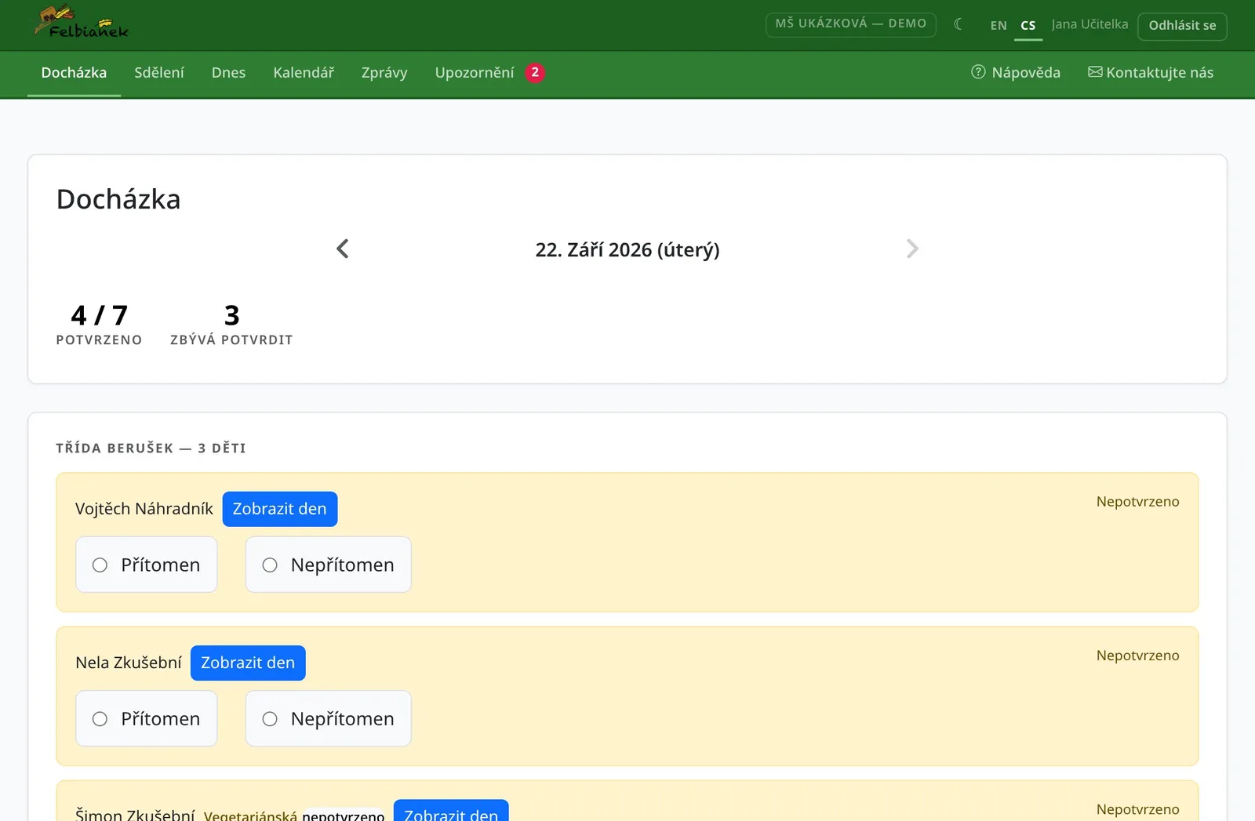Image resolution: width=1255 pixels, height=821 pixels.
Task: Click the Vegetariánská diet label
Action: (x=250, y=816)
